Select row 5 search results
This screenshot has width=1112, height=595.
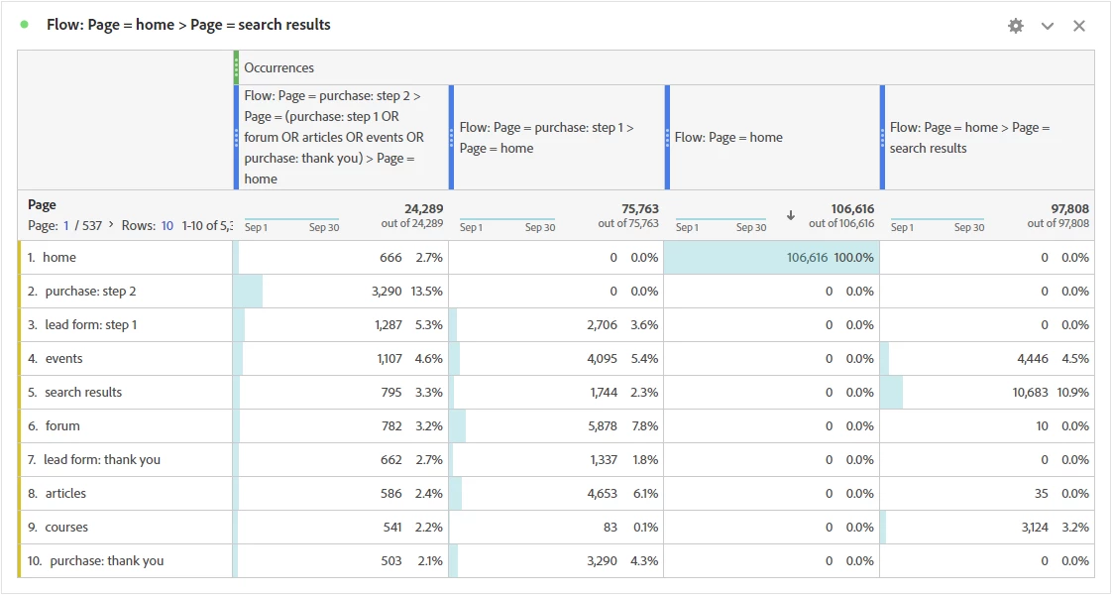coord(126,392)
